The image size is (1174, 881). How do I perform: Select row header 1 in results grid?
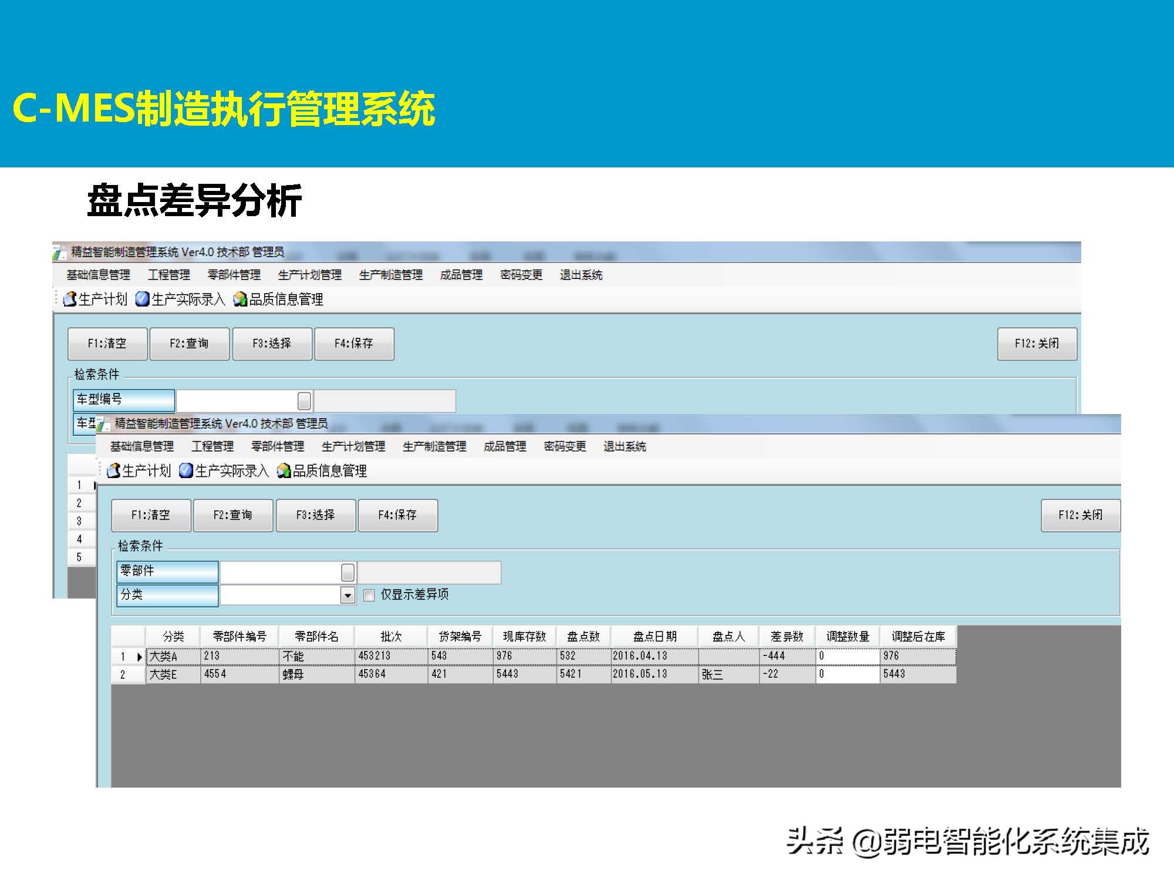tap(128, 656)
